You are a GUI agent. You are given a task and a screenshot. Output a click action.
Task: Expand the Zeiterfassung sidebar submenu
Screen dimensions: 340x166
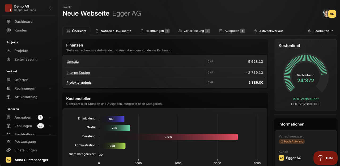(x=50, y=59)
